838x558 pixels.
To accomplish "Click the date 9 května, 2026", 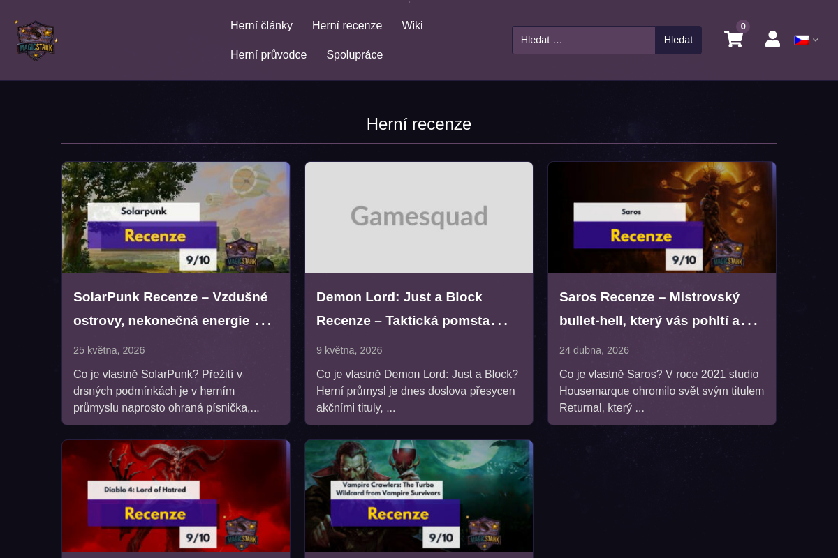I will 349,350.
